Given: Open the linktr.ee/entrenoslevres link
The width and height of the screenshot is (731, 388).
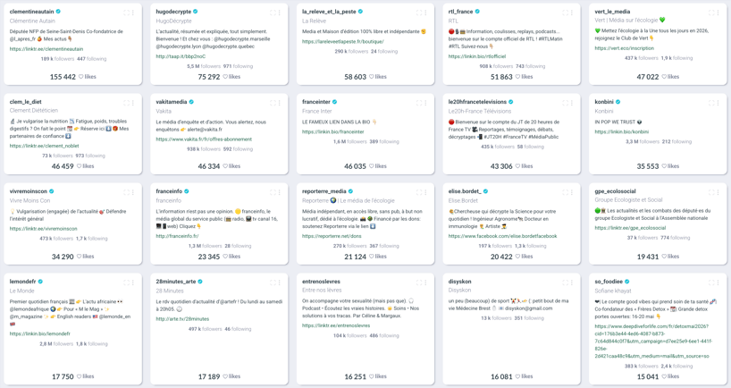Looking at the screenshot, I should [336, 325].
